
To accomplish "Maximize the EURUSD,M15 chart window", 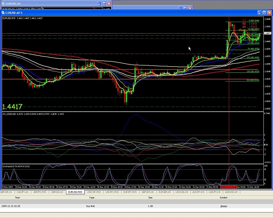I will click(x=265, y=13).
